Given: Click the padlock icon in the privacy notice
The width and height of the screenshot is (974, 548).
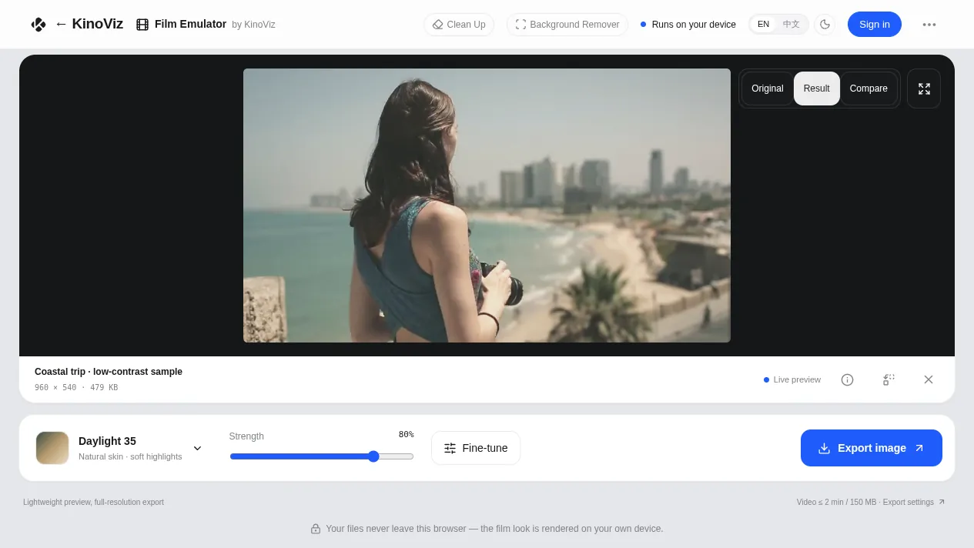Looking at the screenshot, I should pos(316,529).
